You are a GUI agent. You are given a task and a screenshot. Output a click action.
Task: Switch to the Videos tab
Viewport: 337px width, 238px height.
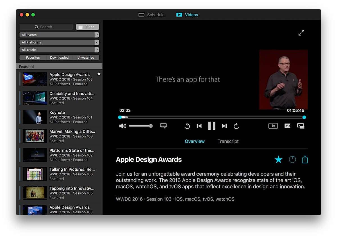click(x=187, y=15)
